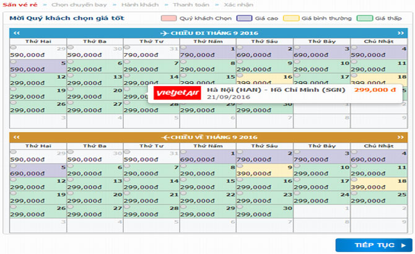
Task: Click the airplane icon in departure header
Action: [165, 32]
